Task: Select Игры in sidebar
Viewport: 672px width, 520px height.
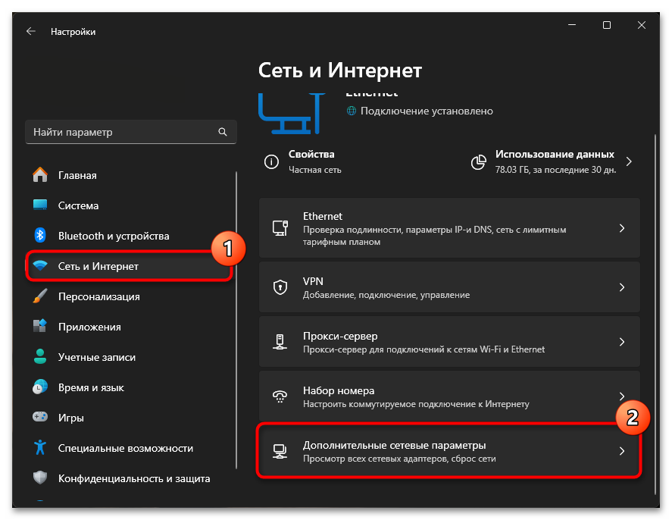Action: pos(130,418)
